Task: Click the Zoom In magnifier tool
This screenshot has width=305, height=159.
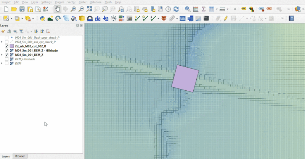Action: [74, 9]
